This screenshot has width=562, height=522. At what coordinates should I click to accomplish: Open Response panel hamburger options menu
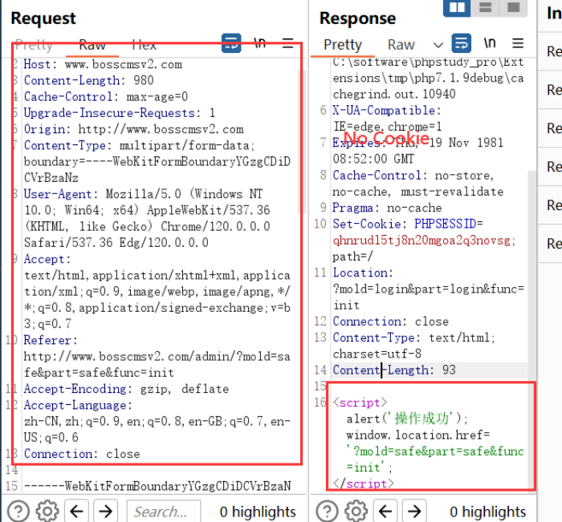(517, 43)
